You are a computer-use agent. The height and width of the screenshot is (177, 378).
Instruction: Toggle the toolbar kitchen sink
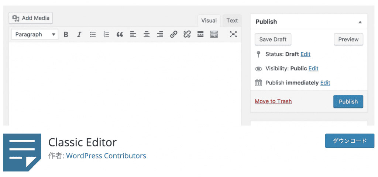coord(214,35)
